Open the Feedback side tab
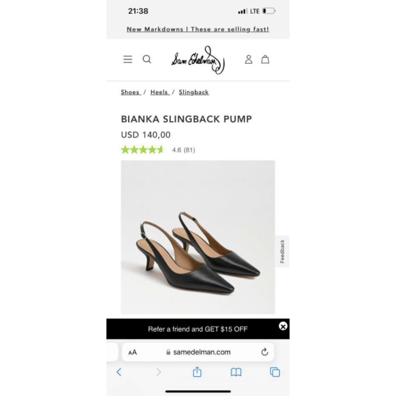Screen dimensions: 396x396 tap(282, 250)
